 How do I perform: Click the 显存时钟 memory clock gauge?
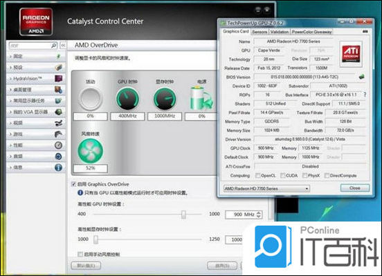pyautogui.click(x=165, y=99)
